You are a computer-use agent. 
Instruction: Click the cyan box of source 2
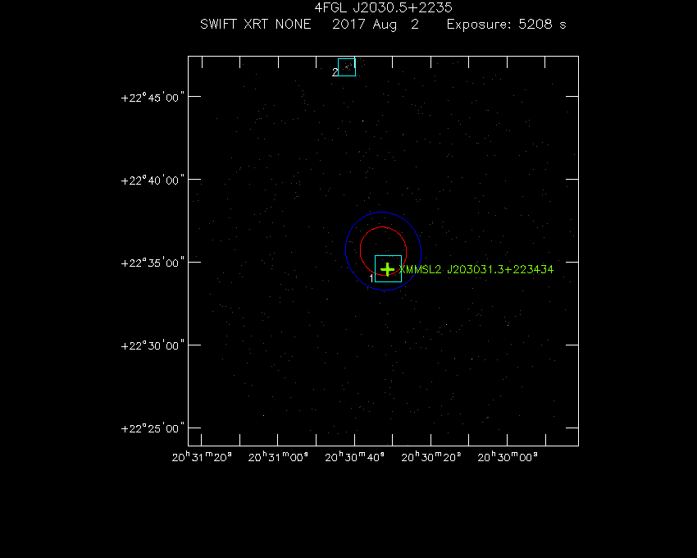coord(347,67)
